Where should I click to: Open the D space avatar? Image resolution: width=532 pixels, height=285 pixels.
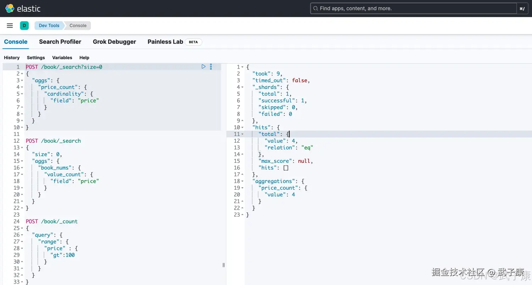click(x=24, y=25)
